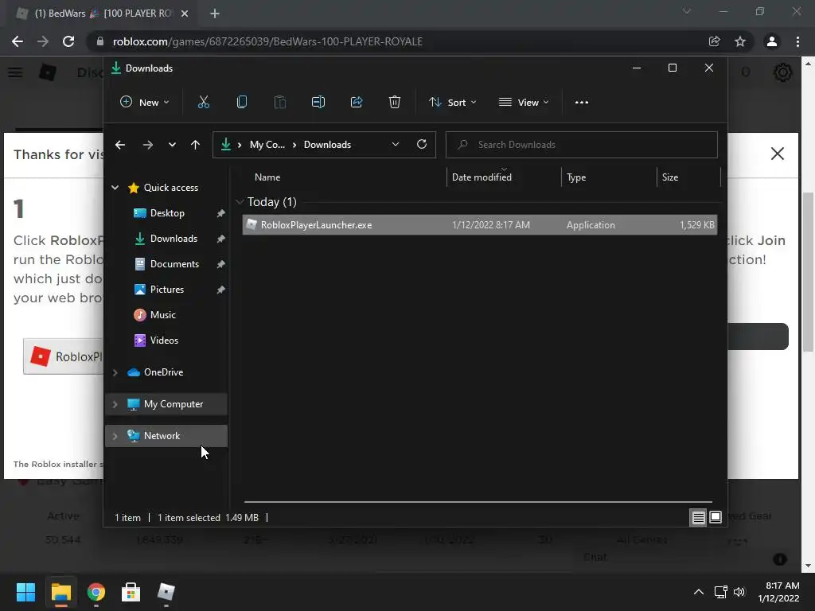Click the Delete trash can icon

pos(395,103)
